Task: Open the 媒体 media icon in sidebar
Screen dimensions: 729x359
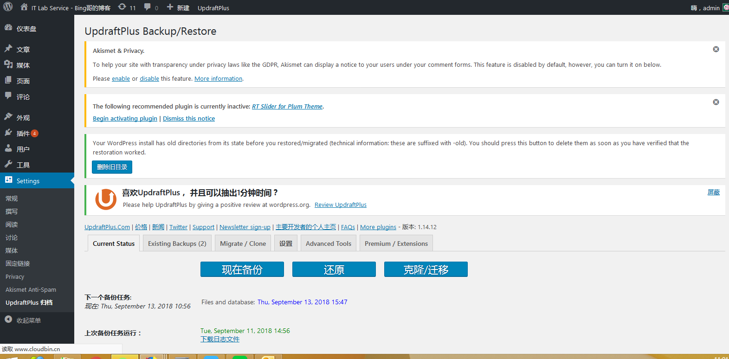Action: [8, 64]
